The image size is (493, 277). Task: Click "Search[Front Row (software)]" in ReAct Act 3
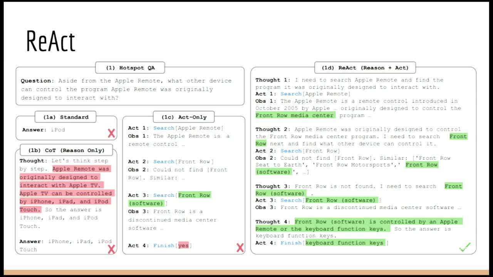[x=331, y=200]
